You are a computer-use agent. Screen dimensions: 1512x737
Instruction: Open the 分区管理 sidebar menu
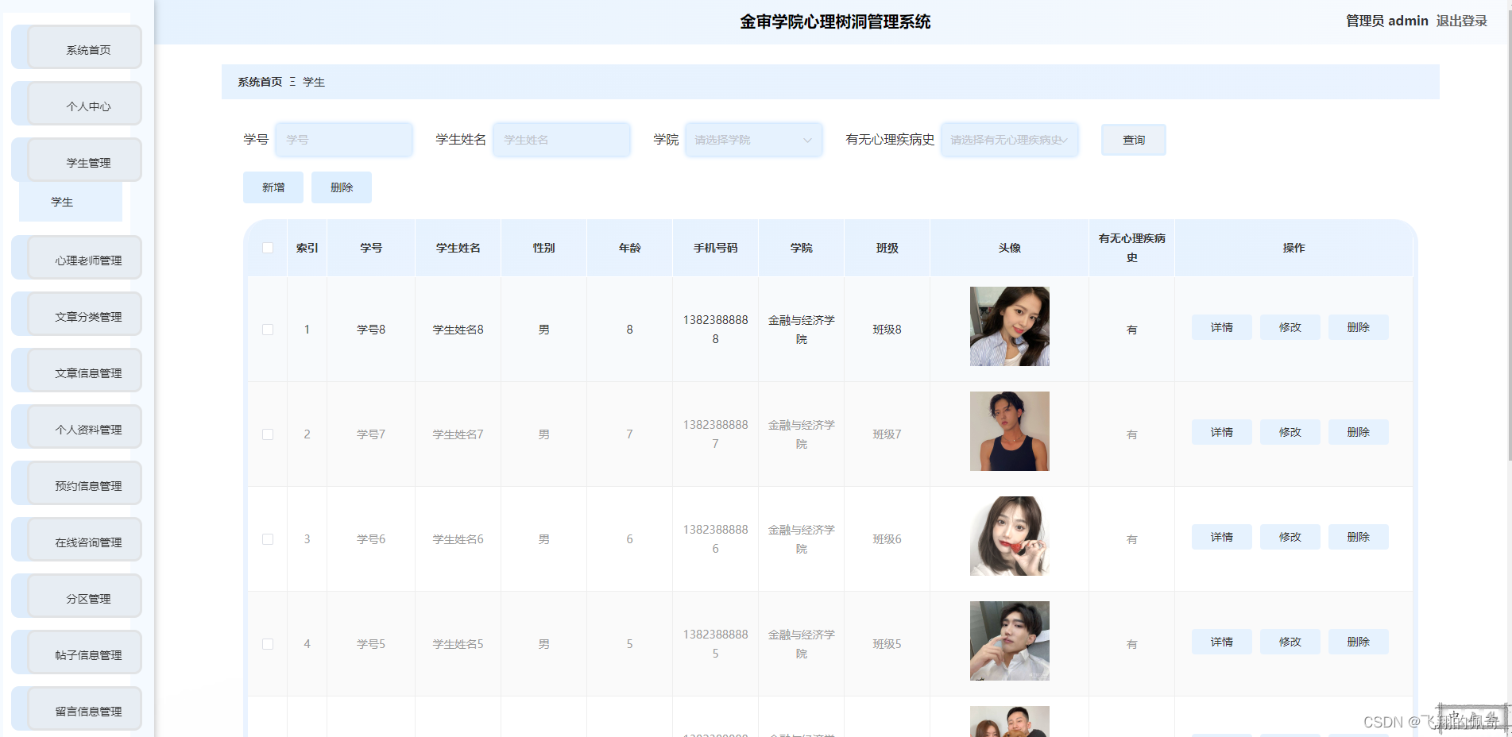[x=77, y=596]
